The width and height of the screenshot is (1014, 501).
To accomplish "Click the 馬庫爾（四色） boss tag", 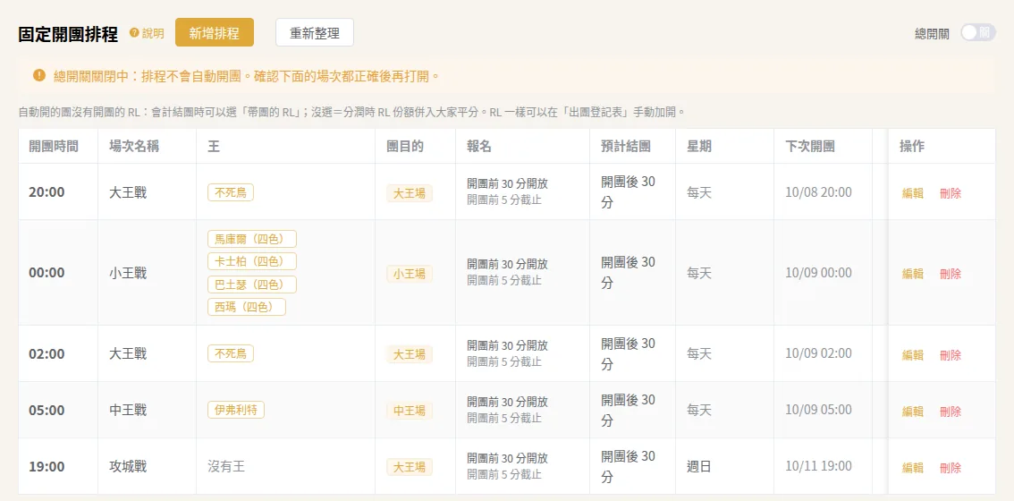I will pos(252,239).
